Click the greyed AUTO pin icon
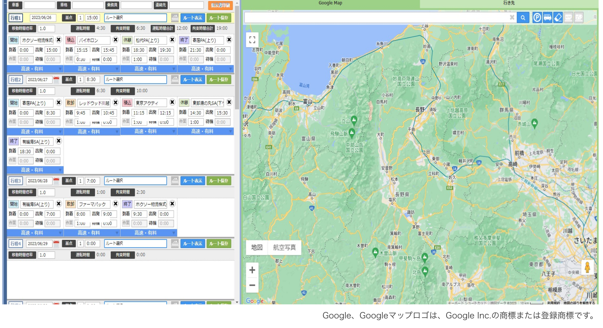Image resolution: width=603 pixels, height=328 pixels. pyautogui.click(x=569, y=18)
